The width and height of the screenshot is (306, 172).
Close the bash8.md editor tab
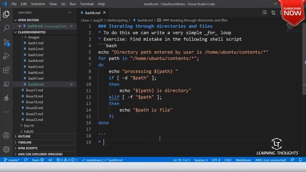(104, 12)
